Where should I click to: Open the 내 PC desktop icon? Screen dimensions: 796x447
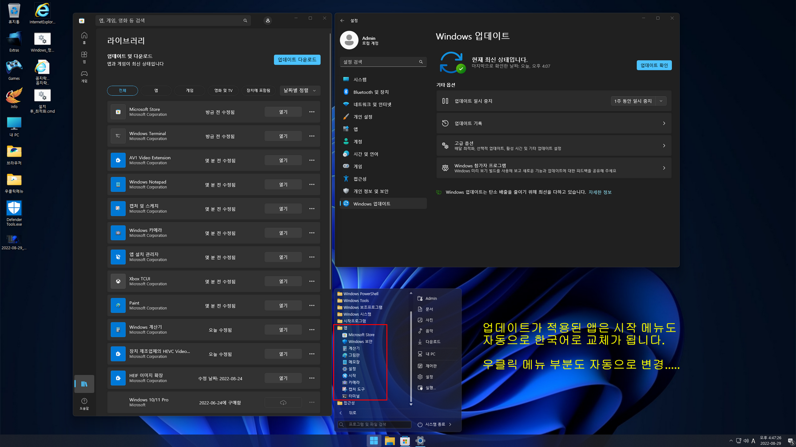click(x=14, y=127)
